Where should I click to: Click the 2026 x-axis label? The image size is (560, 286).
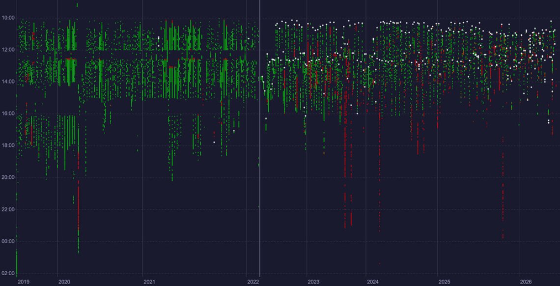click(x=526, y=282)
